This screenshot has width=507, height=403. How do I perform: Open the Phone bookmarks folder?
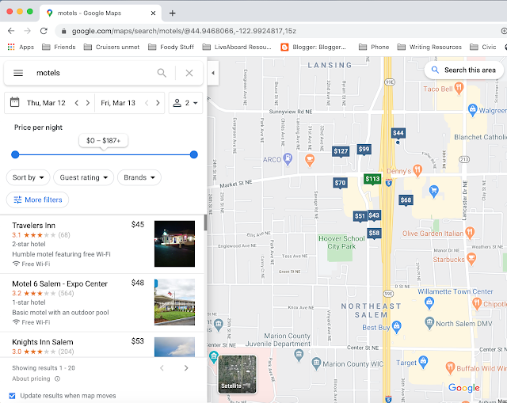pos(374,48)
